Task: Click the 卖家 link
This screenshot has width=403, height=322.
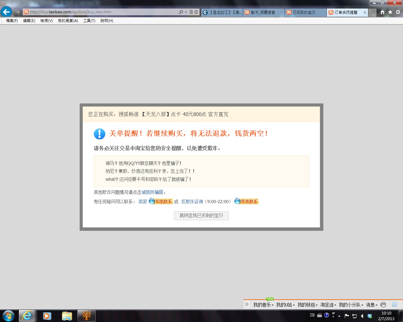Action: point(143,202)
